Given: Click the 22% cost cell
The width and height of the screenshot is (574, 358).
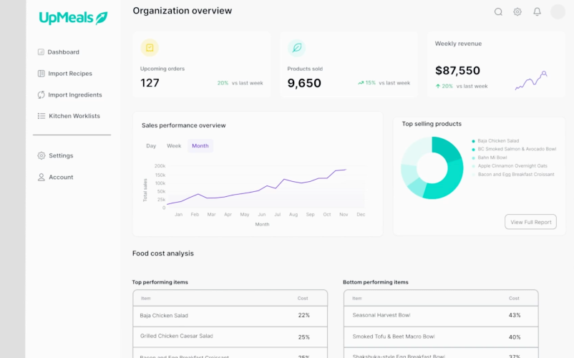Looking at the screenshot, I should point(304,315).
